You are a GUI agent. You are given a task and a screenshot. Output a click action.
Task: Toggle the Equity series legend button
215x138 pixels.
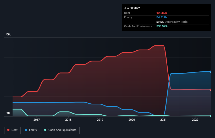coord(31,130)
